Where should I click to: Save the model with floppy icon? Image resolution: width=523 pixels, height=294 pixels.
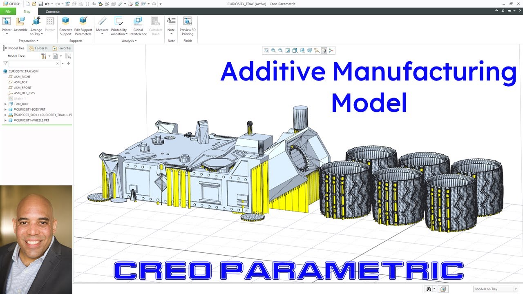(x=40, y=4)
